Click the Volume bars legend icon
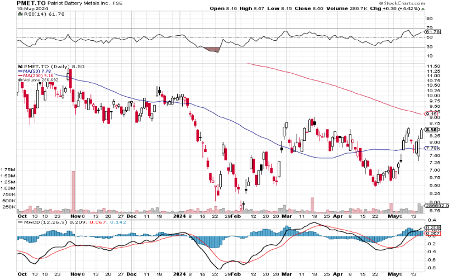Viewport: 452px width, 280px height. pos(20,80)
